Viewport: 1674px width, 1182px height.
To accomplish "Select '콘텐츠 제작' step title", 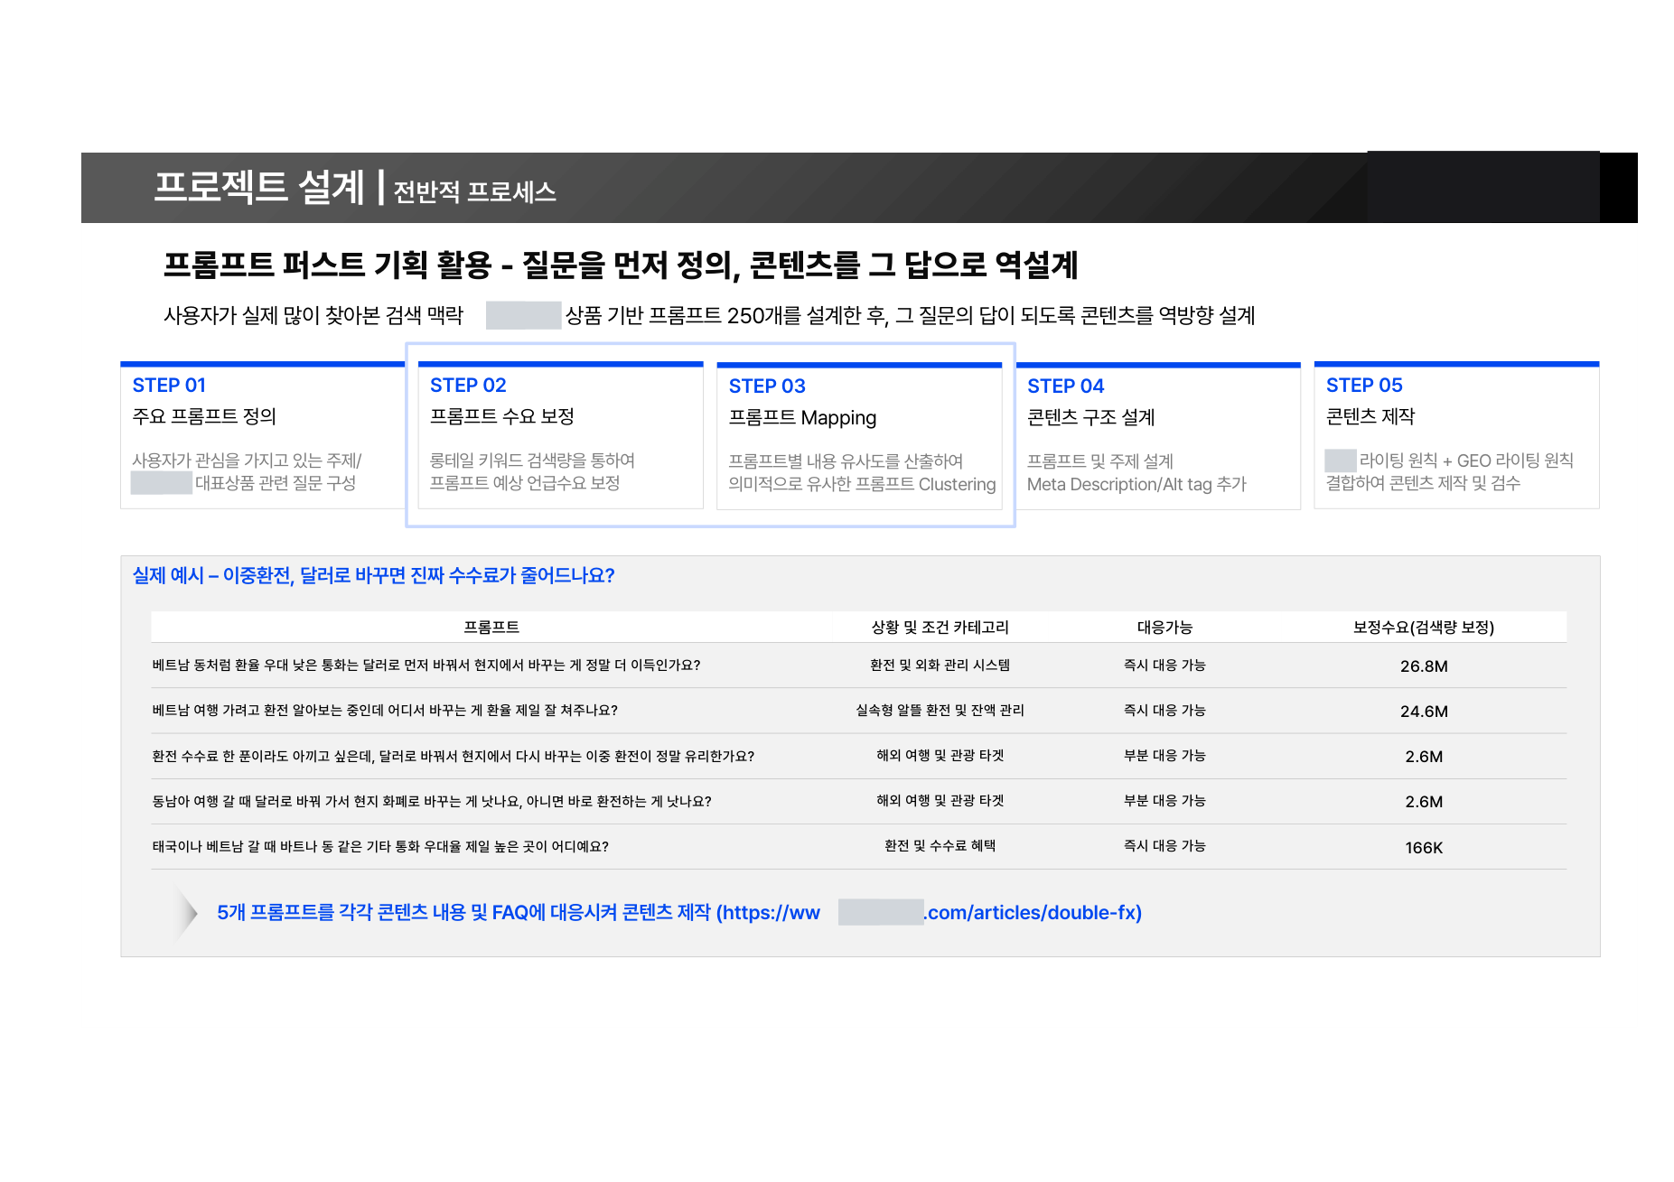I will pos(1370,416).
